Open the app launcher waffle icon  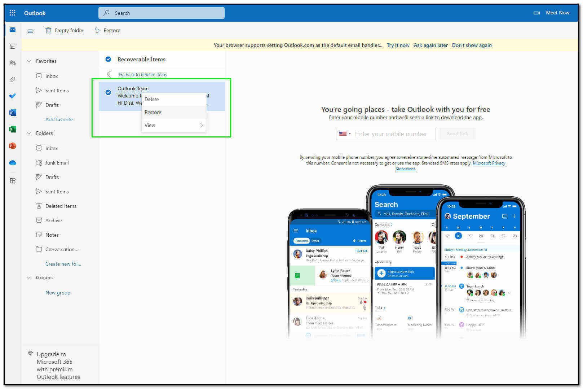12,13
